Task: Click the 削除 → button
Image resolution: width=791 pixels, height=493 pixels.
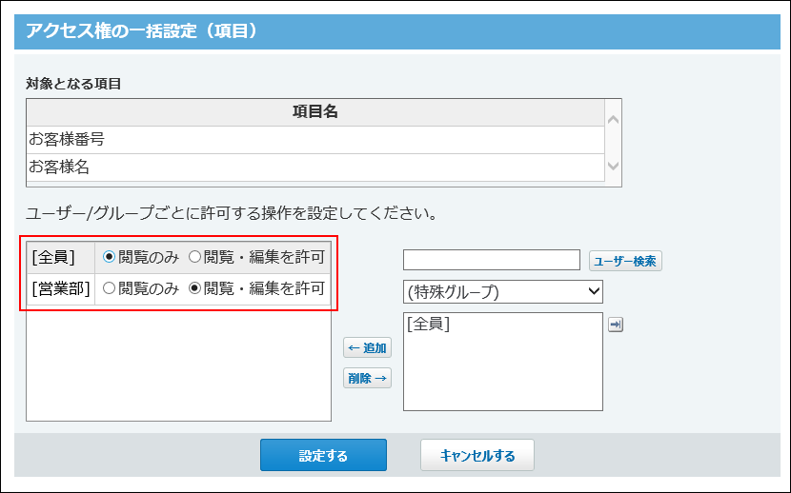Action: click(367, 378)
